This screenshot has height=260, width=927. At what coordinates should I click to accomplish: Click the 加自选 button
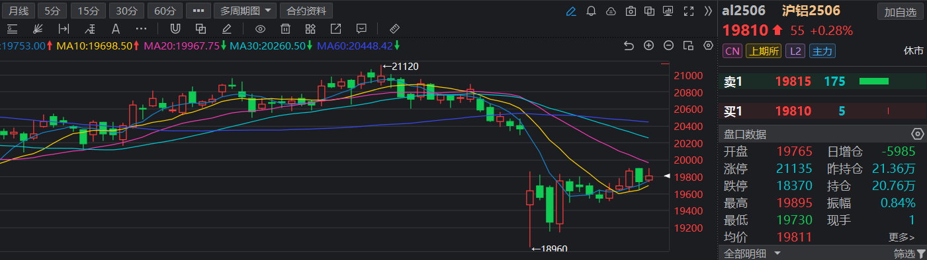coord(901,12)
